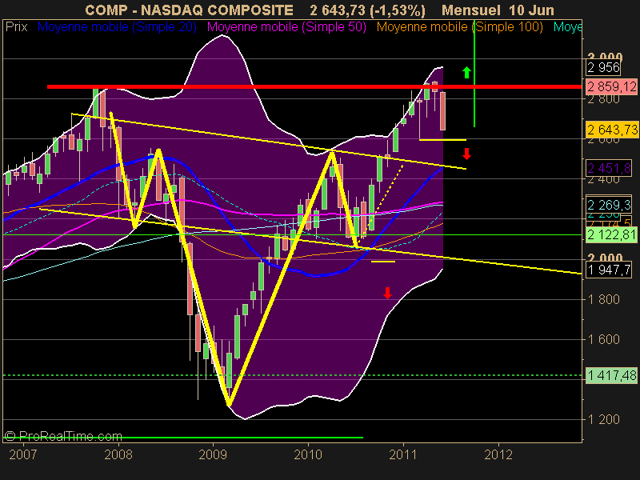The width and height of the screenshot is (640, 480).
Task: Click the 2007 year label on time axis
Action: click(x=23, y=454)
